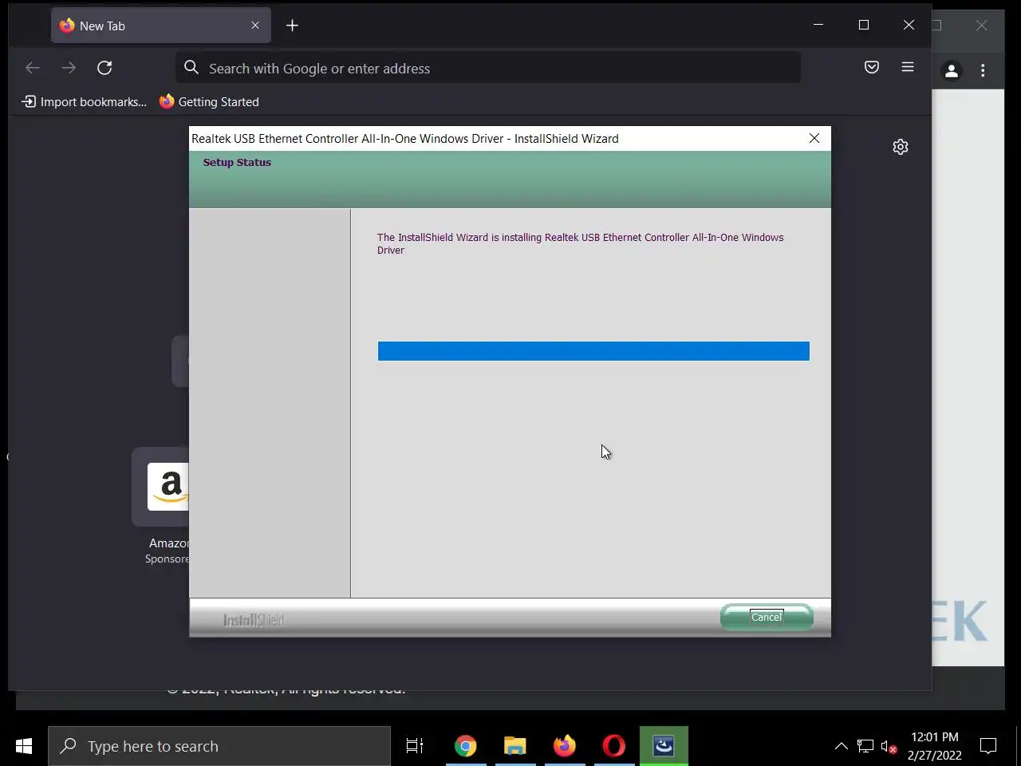The width and height of the screenshot is (1021, 766).
Task: Open the Windows Start menu
Action: [x=24, y=746]
